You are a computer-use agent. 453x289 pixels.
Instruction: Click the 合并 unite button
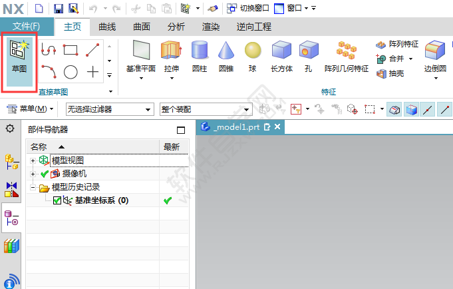(390, 59)
